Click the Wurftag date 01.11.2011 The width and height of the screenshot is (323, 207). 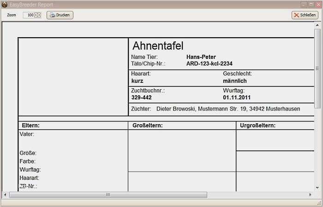point(237,98)
